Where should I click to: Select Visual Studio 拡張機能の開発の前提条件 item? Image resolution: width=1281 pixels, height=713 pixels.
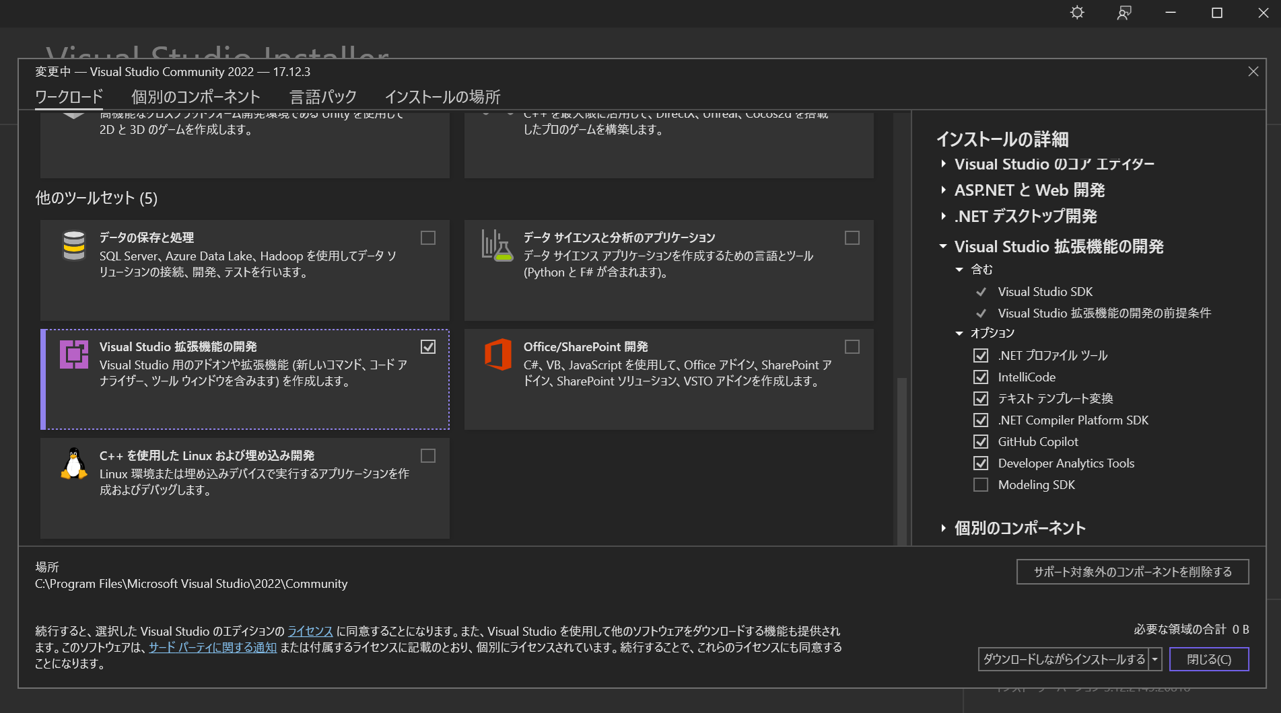coord(1104,313)
